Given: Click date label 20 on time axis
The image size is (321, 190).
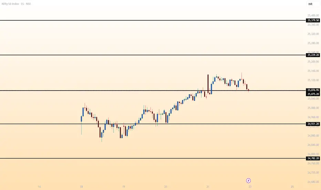Looking at the screenshot, I should point(166,187).
